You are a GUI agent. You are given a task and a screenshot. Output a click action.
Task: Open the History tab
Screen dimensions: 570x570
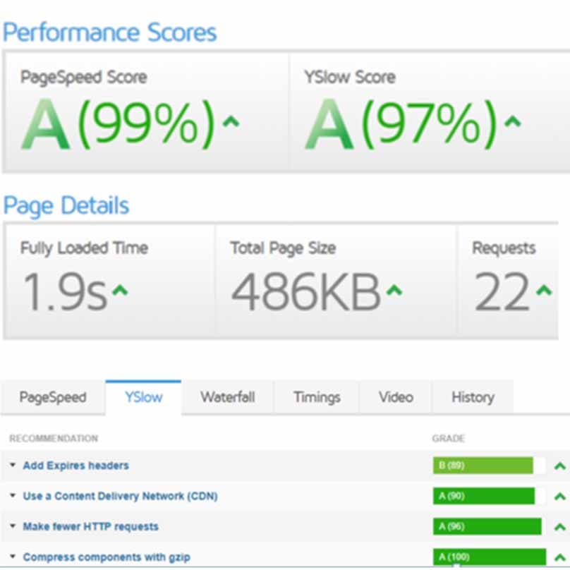[472, 397]
